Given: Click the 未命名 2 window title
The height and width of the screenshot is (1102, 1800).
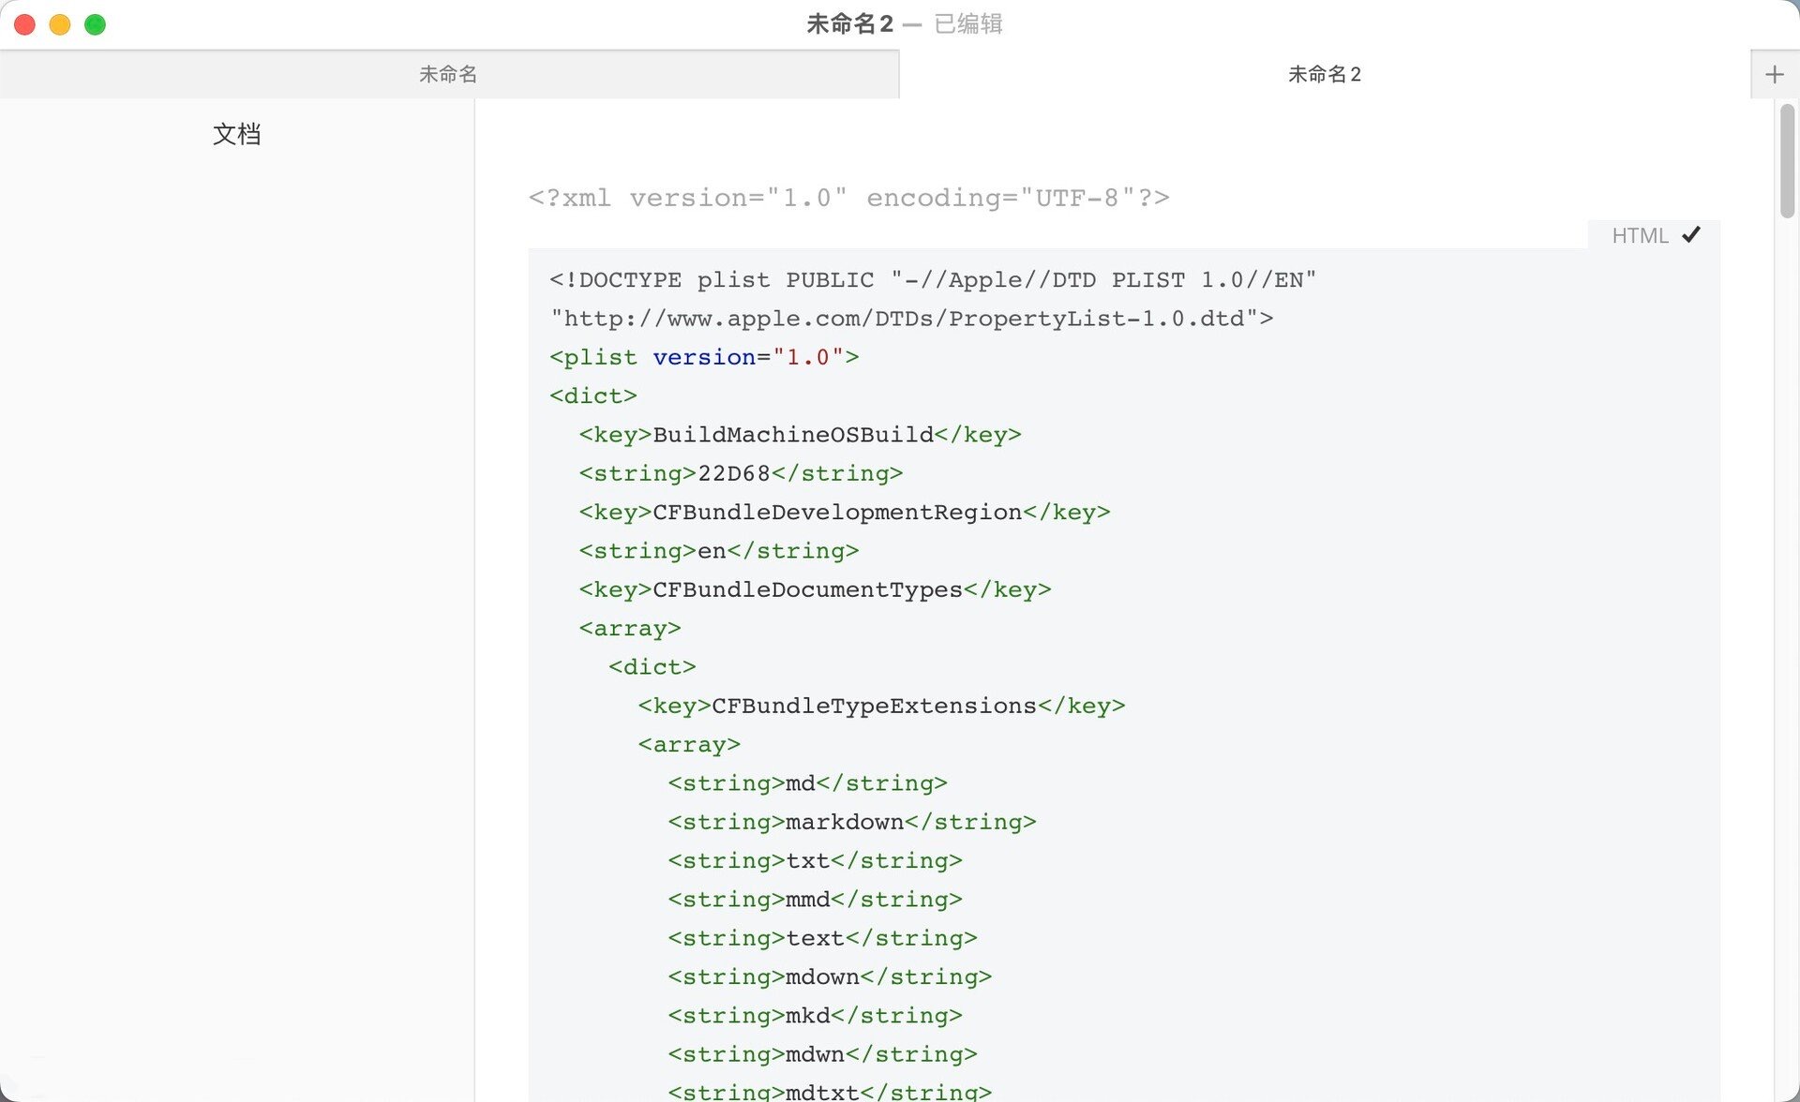Looking at the screenshot, I should pos(849,24).
